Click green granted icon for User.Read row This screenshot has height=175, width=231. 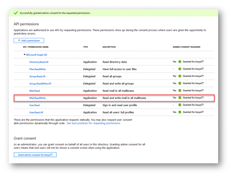[x=180, y=105]
